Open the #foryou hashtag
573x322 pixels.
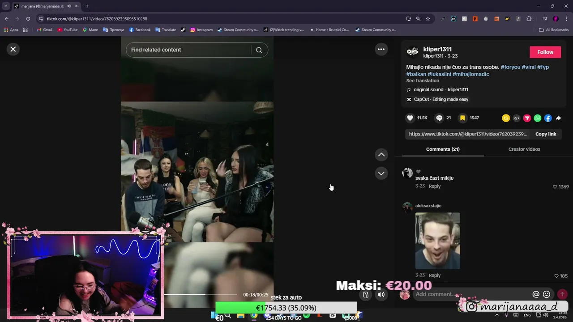(x=510, y=67)
